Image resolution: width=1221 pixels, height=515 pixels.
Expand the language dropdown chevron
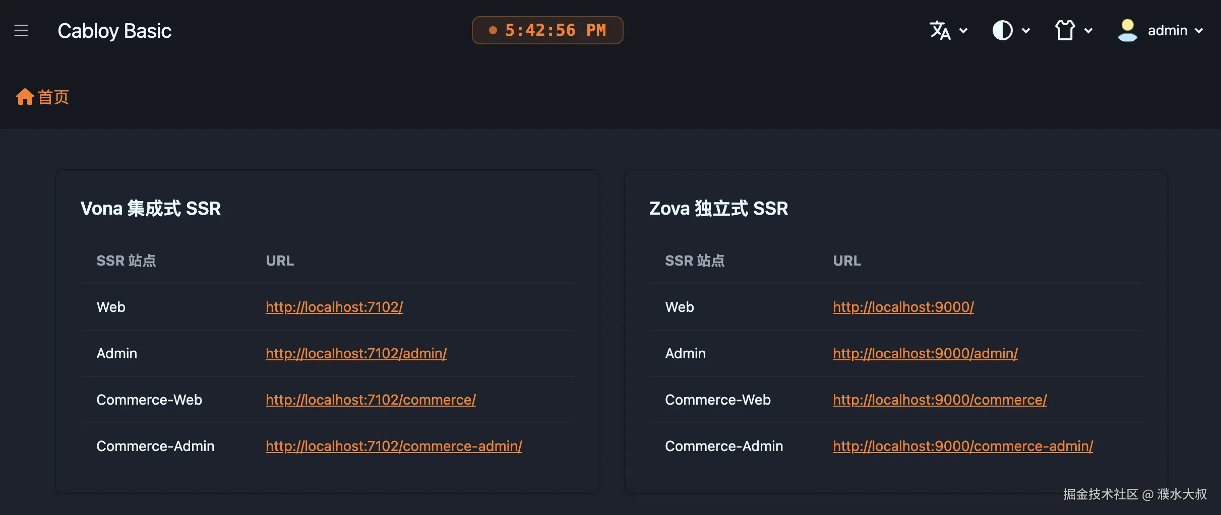963,31
